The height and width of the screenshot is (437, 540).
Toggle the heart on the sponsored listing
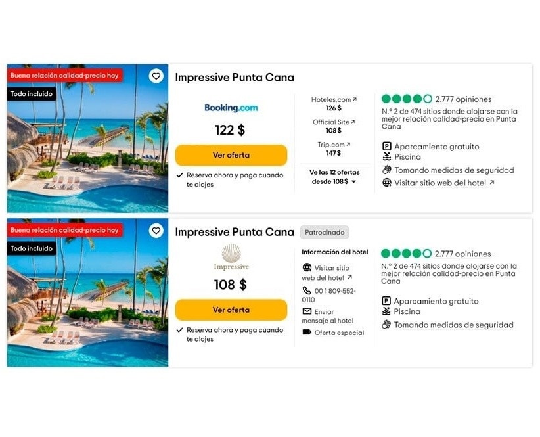pos(156,231)
